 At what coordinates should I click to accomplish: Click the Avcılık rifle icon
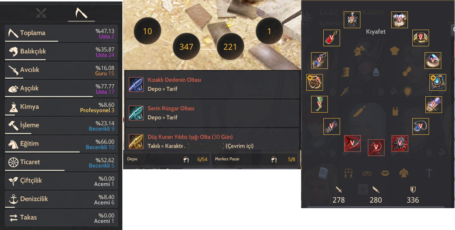coord(13,70)
